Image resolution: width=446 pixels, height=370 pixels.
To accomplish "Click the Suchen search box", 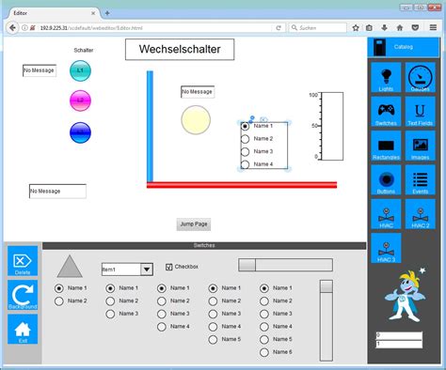I will (318, 28).
